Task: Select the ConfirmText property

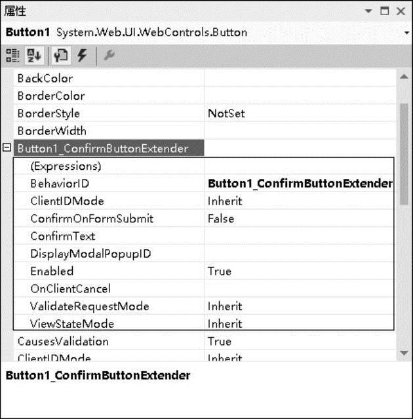Action: (109, 236)
